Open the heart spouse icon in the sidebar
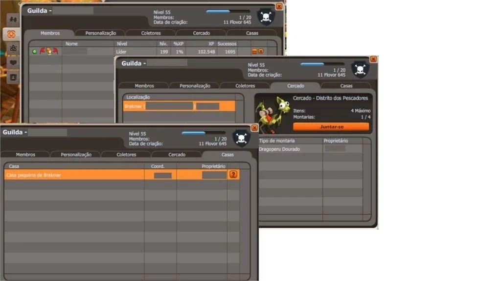The height and width of the screenshot is (281, 501). (x=13, y=63)
